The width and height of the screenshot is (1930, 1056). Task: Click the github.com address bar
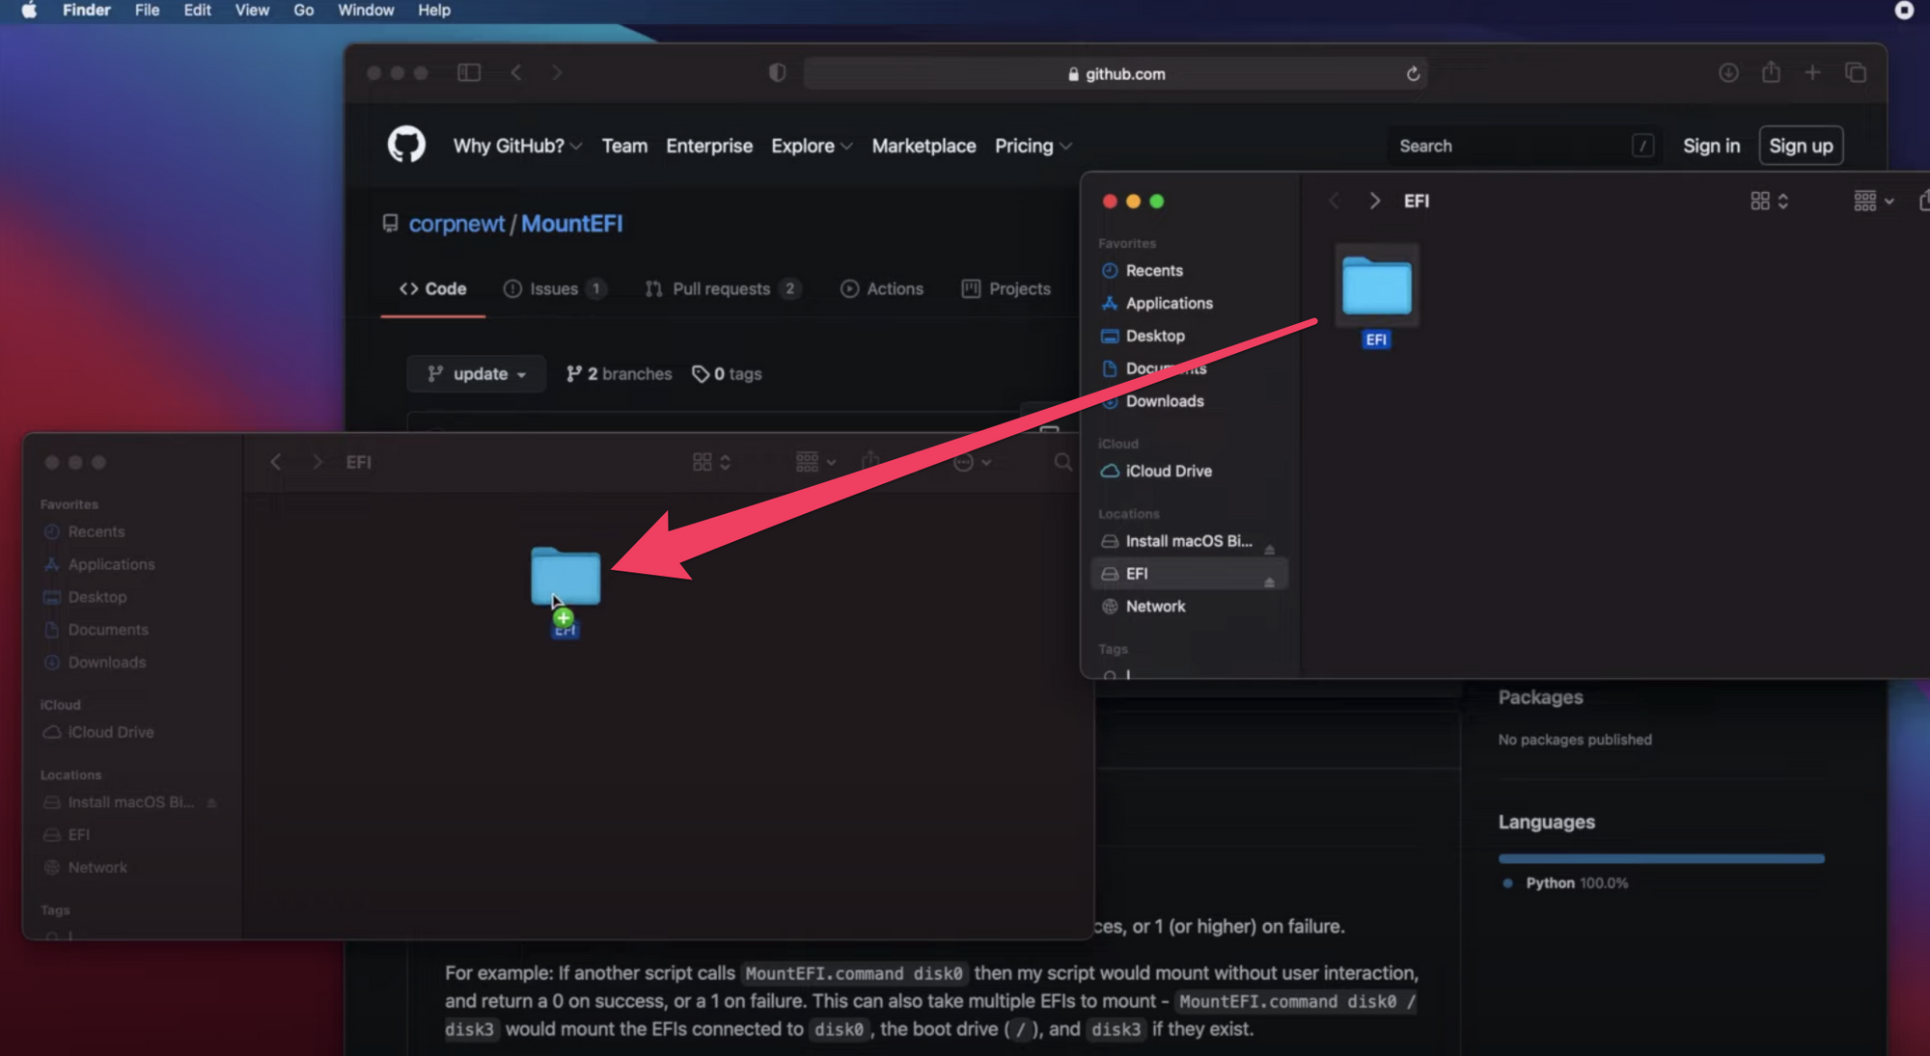point(1116,74)
